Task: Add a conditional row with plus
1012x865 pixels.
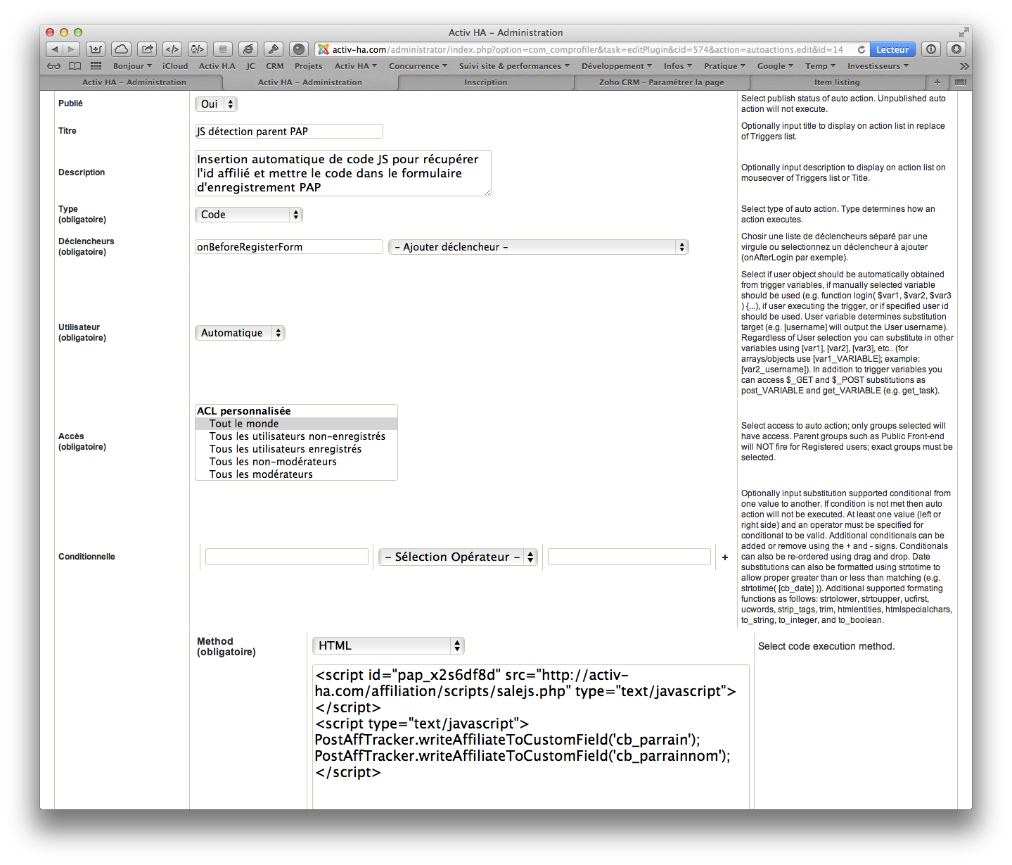Action: pyautogui.click(x=725, y=557)
